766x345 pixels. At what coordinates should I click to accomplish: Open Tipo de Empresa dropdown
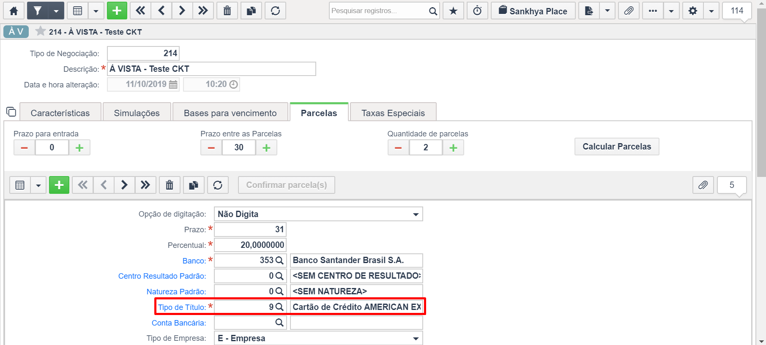318,338
